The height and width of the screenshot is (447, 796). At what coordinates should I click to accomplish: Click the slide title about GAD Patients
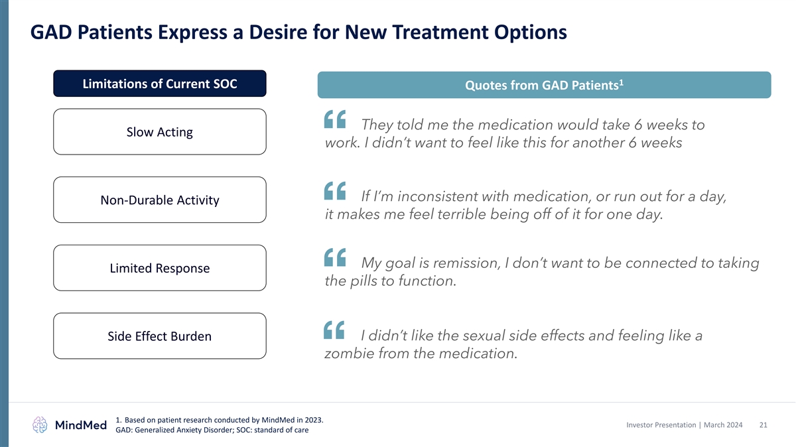point(298,32)
